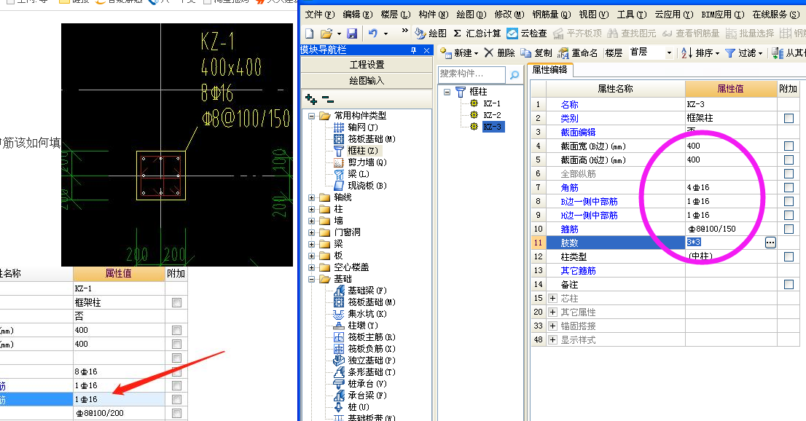Toggle 附加 checkbox for 截面高 row
The height and width of the screenshot is (421, 806).
coord(789,160)
